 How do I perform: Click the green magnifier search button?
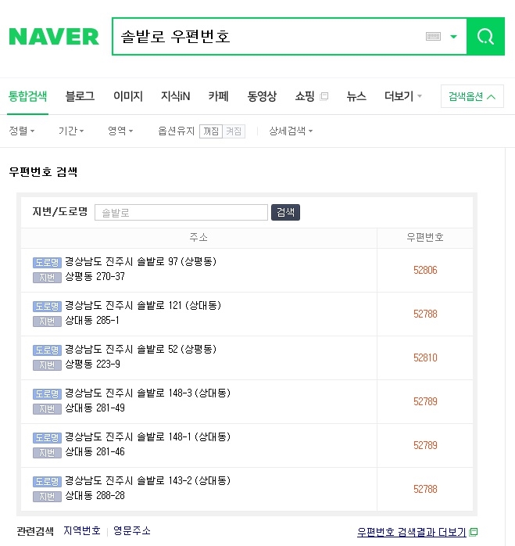click(485, 37)
